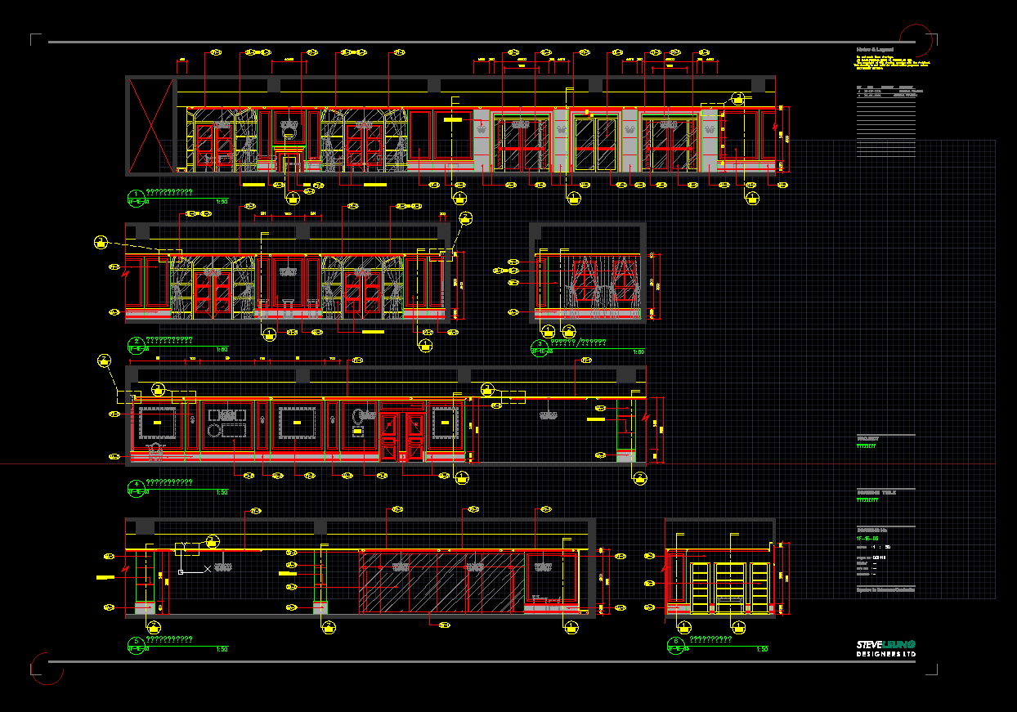Screen dimensions: 1017x712
Task: Select elevation 2 view title marker
Action: point(136,343)
